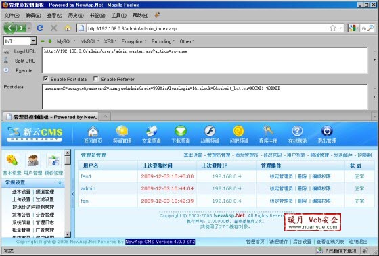
Task: Select the 基本设置 gear icon in sidebar
Action: pyautogui.click(x=12, y=161)
